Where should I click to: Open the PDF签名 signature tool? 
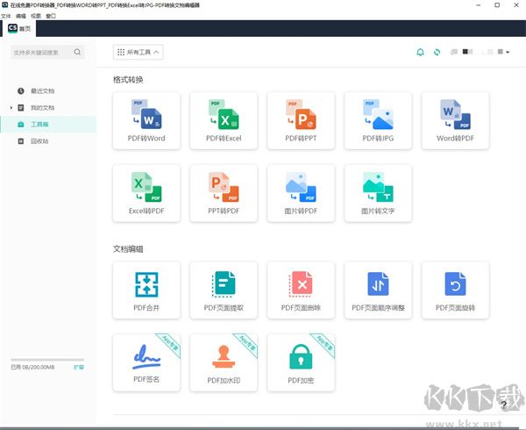point(146,362)
